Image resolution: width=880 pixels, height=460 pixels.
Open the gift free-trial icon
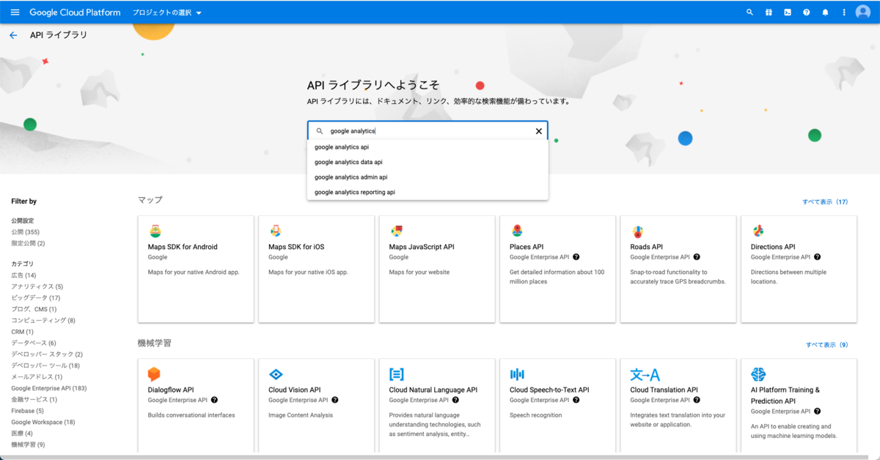pos(769,12)
